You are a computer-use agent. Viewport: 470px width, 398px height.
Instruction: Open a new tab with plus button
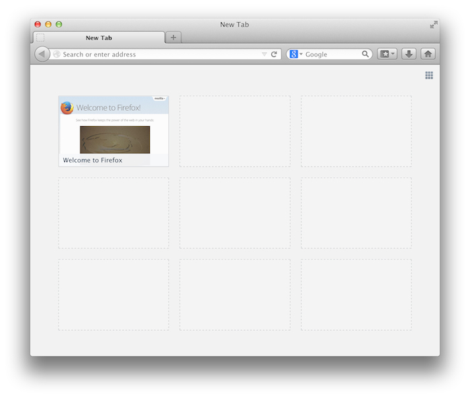[173, 38]
